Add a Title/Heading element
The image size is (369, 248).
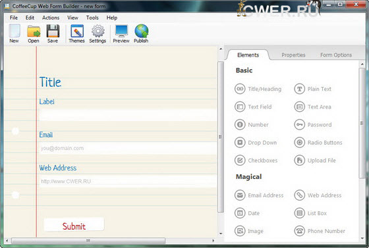pyautogui.click(x=258, y=89)
